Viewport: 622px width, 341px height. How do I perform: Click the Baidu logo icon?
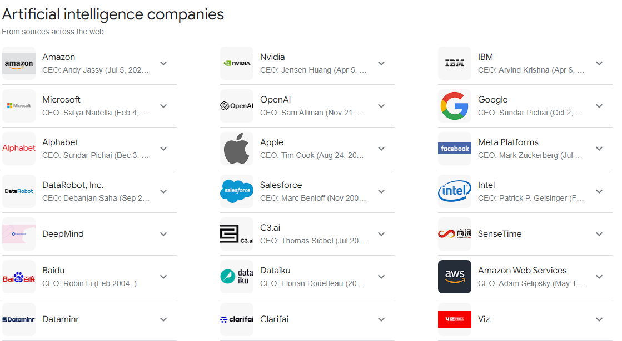18,277
